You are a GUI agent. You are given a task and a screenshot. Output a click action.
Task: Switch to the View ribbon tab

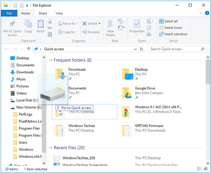pos(59,13)
